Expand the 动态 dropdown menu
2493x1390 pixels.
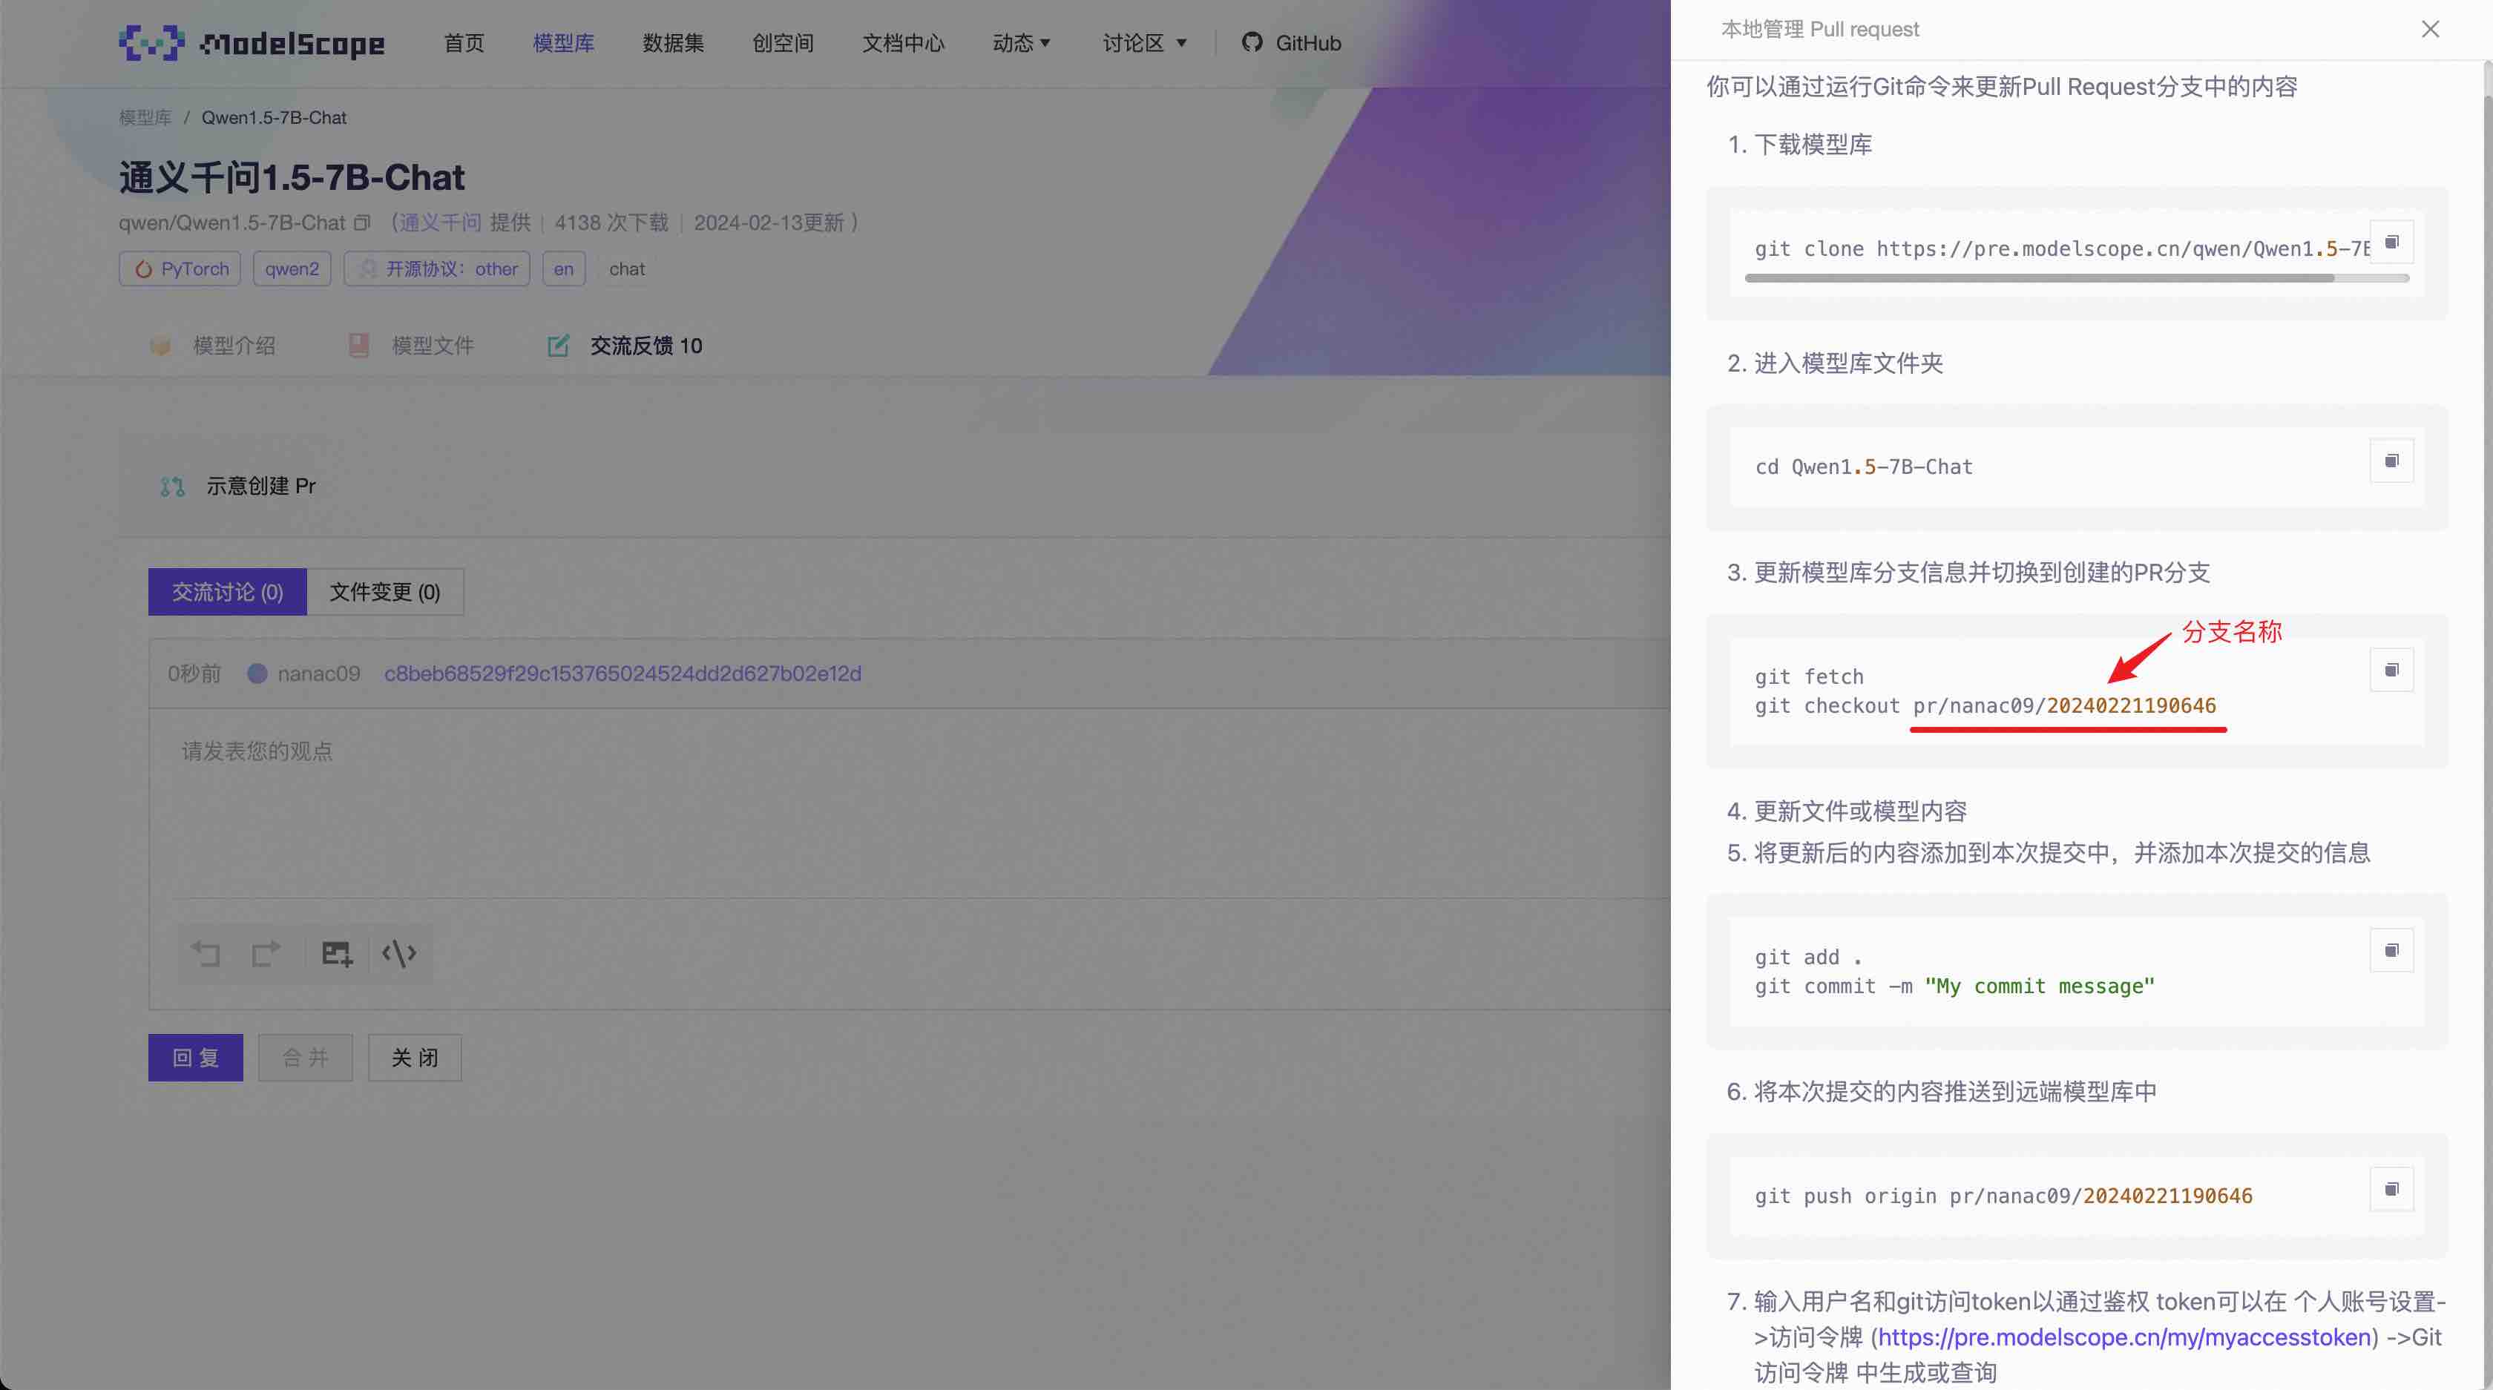tap(1021, 42)
